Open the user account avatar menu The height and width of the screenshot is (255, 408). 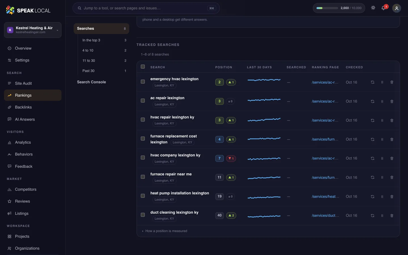(x=397, y=8)
